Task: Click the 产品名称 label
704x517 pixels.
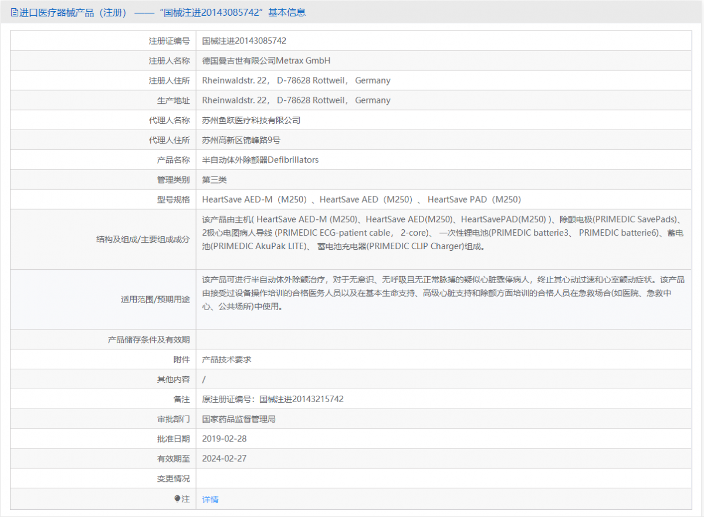Action: click(174, 159)
